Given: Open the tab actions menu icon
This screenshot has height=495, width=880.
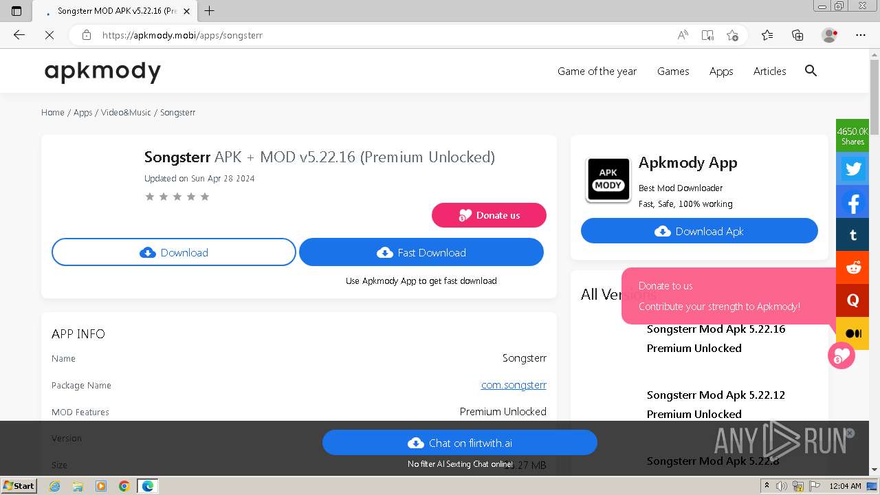Looking at the screenshot, I should 16,11.
